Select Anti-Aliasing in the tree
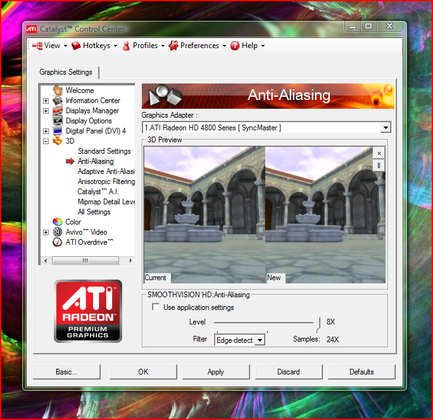The image size is (433, 420). point(96,161)
